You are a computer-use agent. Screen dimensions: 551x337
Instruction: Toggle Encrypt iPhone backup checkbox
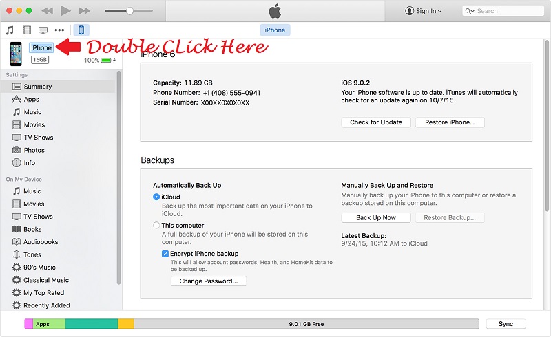(165, 254)
